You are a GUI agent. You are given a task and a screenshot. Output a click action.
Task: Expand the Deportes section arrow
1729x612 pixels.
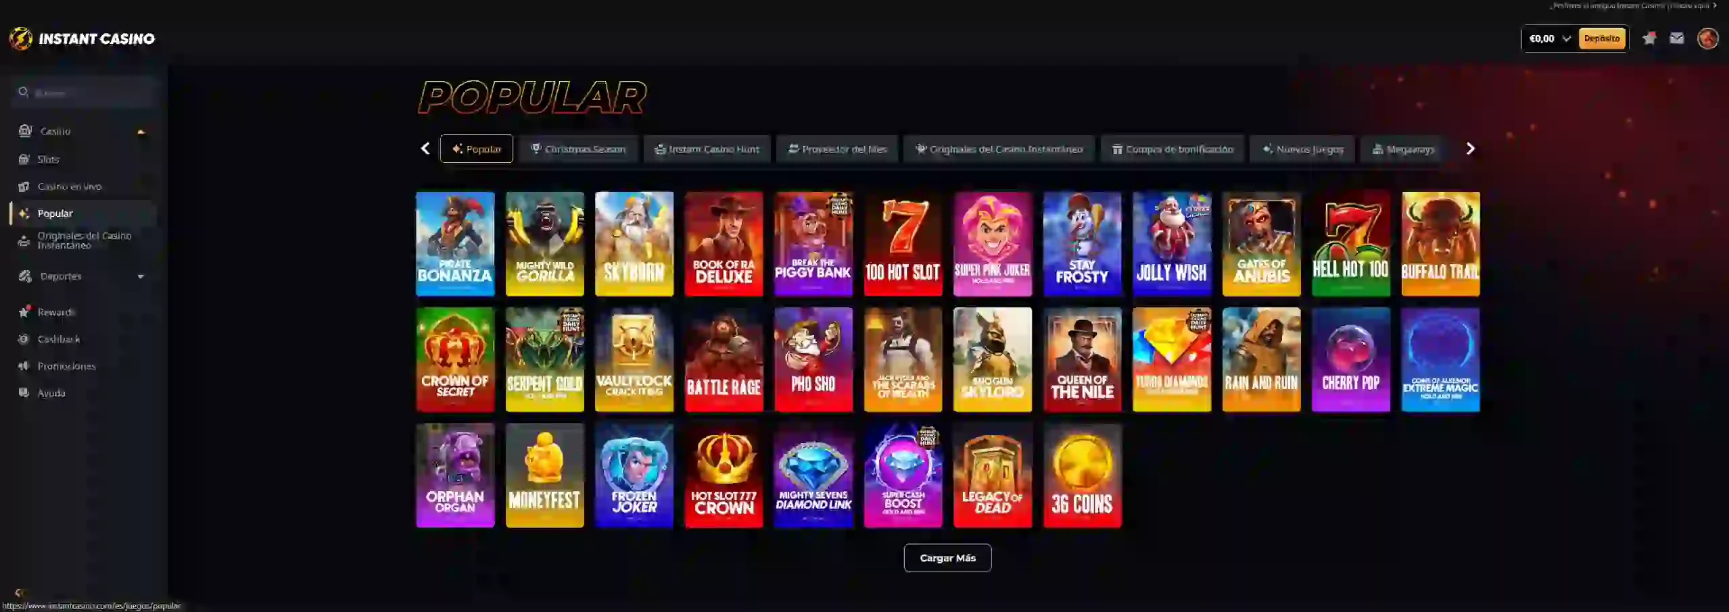click(141, 276)
